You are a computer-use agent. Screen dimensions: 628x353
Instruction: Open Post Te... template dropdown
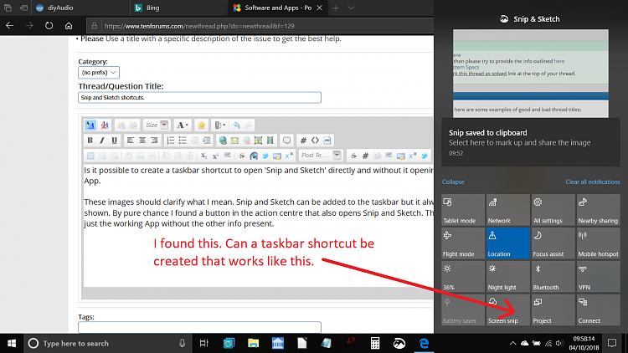click(x=320, y=156)
